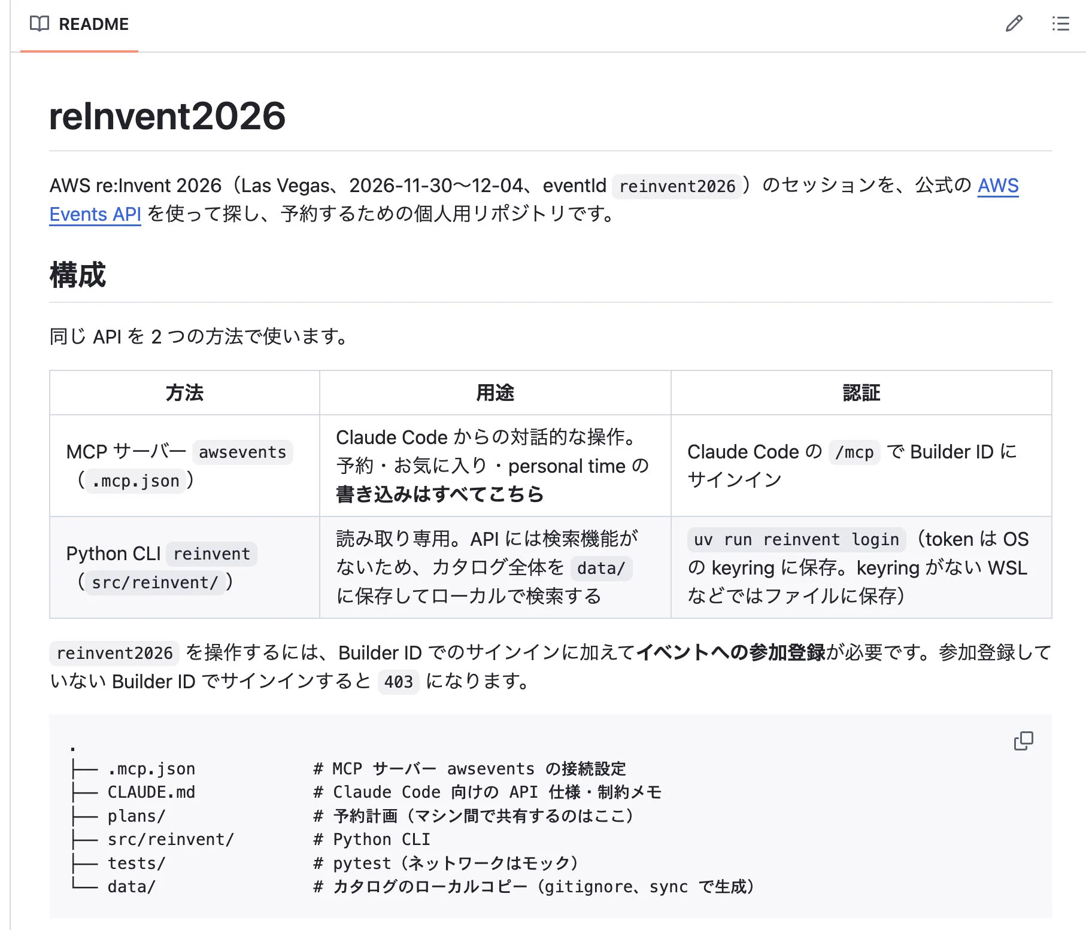Click the 同じ API を 2 つの方法 sentence
The image size is (1086, 930).
[x=199, y=336]
